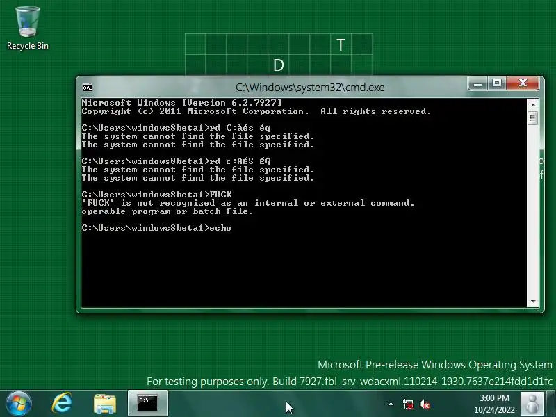Open Windows Explorer folder in taskbar
This screenshot has width=556, height=417.
(x=105, y=404)
